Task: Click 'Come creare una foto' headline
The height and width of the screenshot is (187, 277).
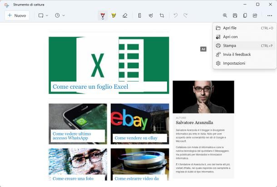Action: click(x=73, y=178)
